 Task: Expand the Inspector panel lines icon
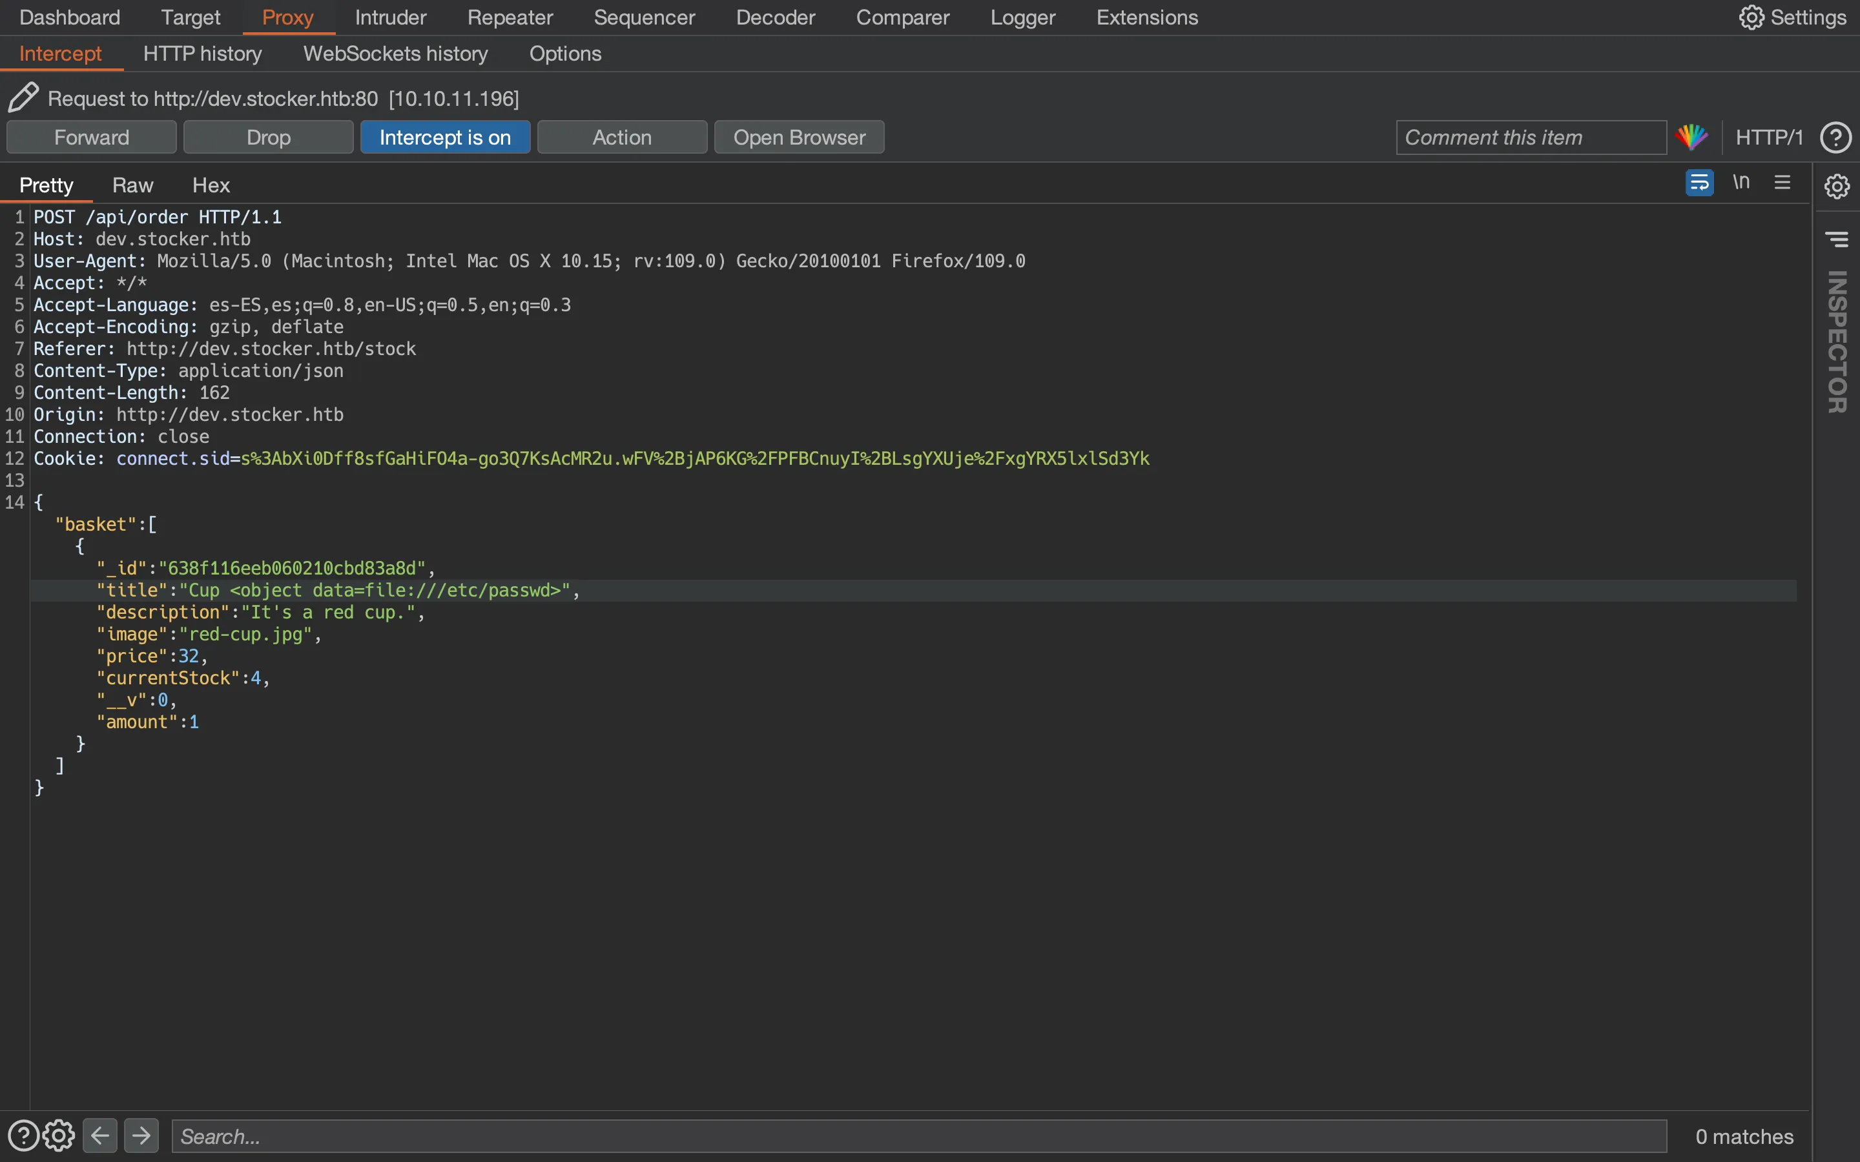pos(1837,240)
